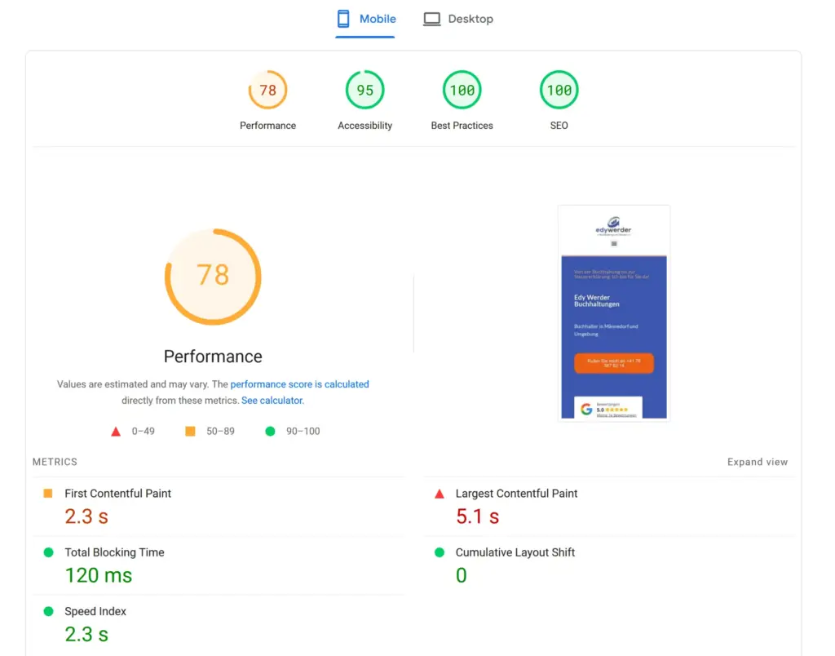
Task: Click the orange square 50–89 legend icon
Action: point(190,431)
